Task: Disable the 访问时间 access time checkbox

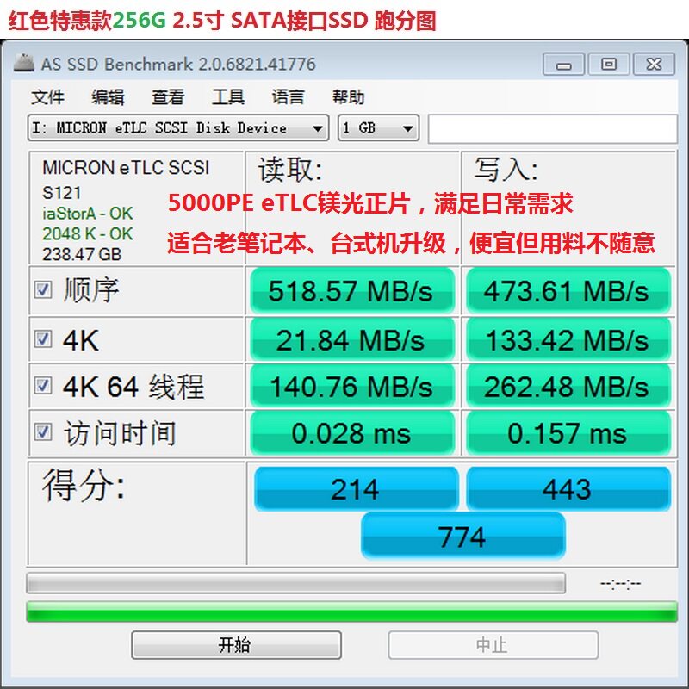Action: (43, 431)
